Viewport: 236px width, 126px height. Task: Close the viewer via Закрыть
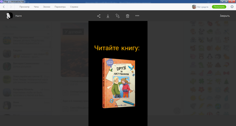pos(224,16)
